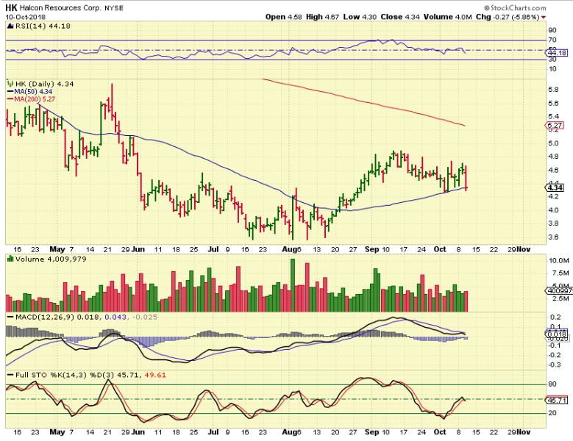Click the HK (Daily) 4.34 legend label
Viewport: 573px width, 441px height.
(x=45, y=84)
